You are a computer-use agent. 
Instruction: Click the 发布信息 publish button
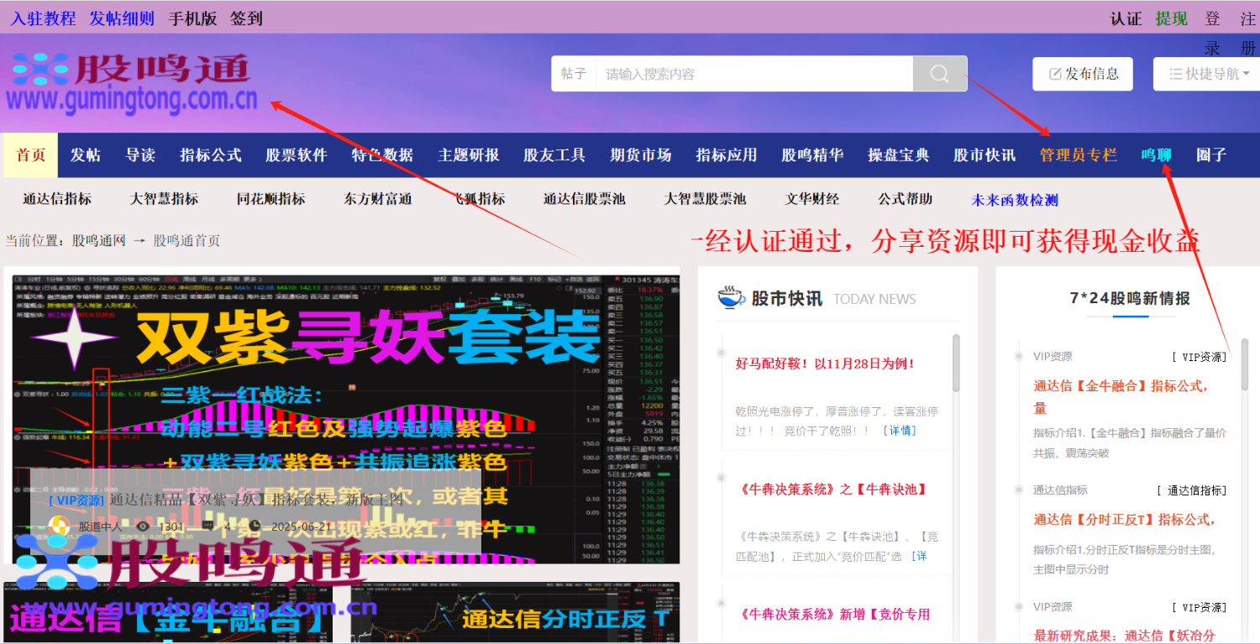[1082, 73]
